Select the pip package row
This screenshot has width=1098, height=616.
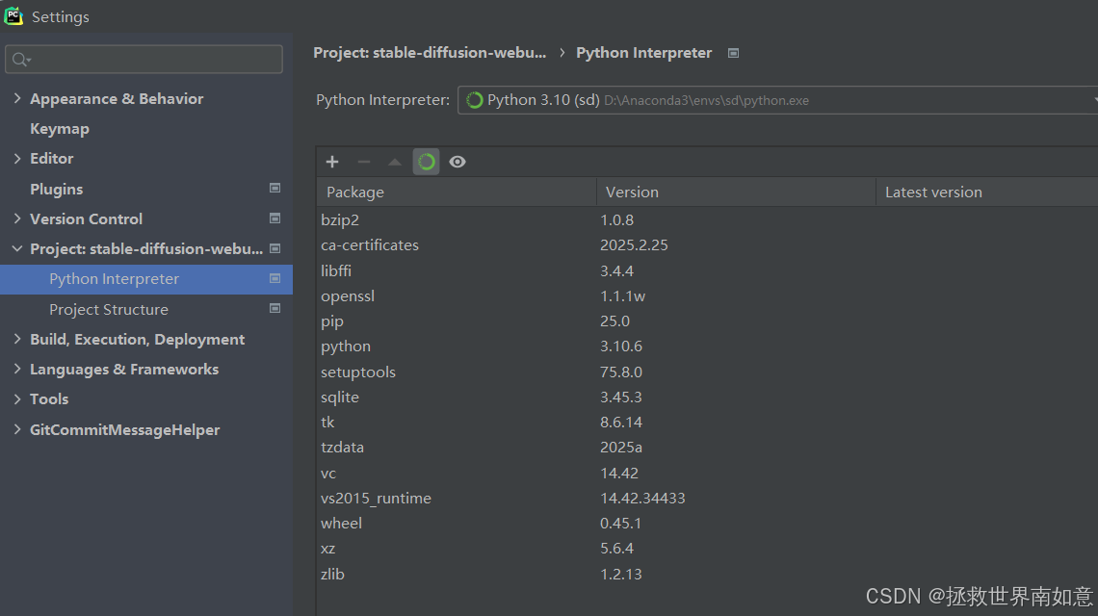pyautogui.click(x=707, y=321)
